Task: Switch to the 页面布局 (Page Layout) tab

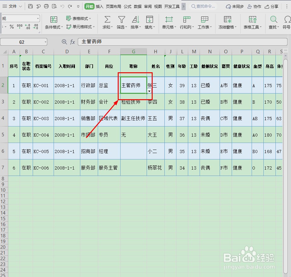Action: point(113,6)
